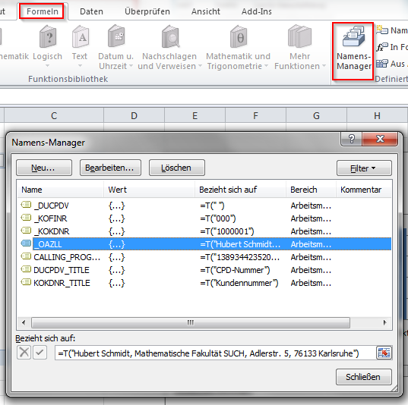Viewport: 408px width, 405px height.
Task: Expand the Filter dropdown button
Action: pos(364,168)
